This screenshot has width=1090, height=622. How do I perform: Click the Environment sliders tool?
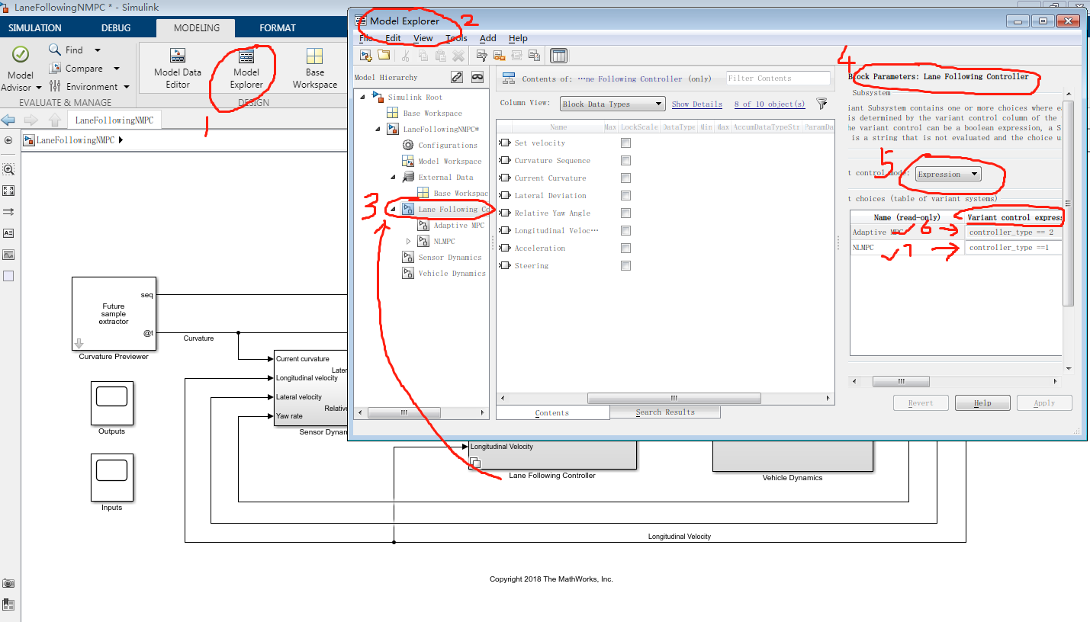click(55, 86)
